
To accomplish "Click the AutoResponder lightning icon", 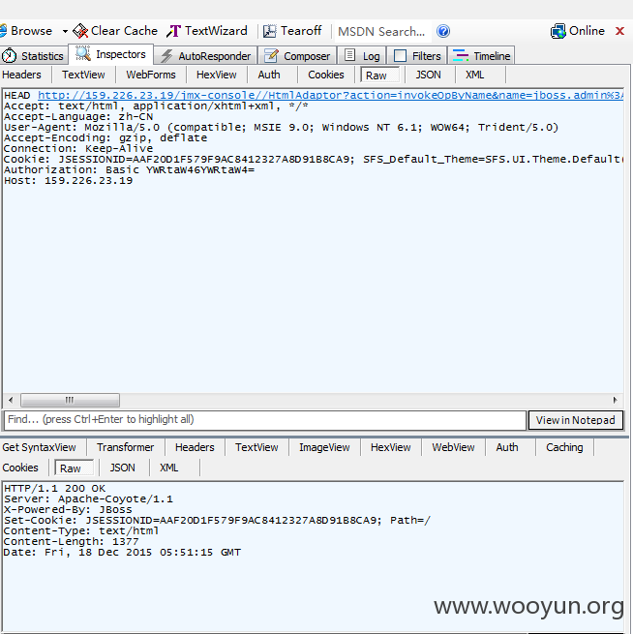I will [166, 56].
